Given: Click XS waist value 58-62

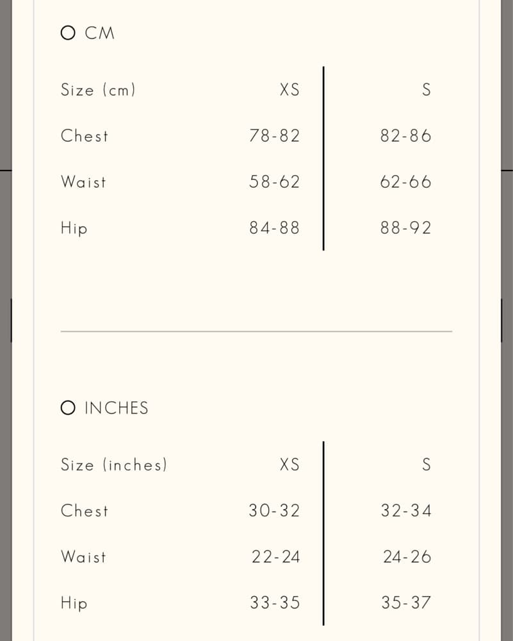Looking at the screenshot, I should [x=275, y=182].
